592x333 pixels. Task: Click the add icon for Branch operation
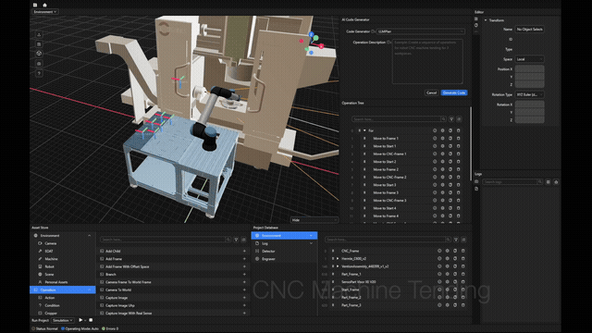(244, 275)
